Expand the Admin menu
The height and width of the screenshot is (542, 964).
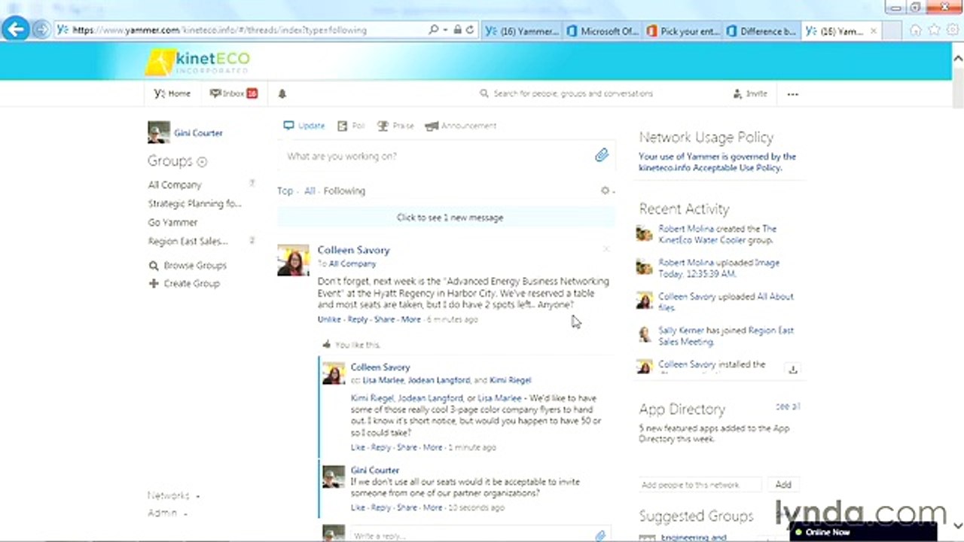pos(166,513)
